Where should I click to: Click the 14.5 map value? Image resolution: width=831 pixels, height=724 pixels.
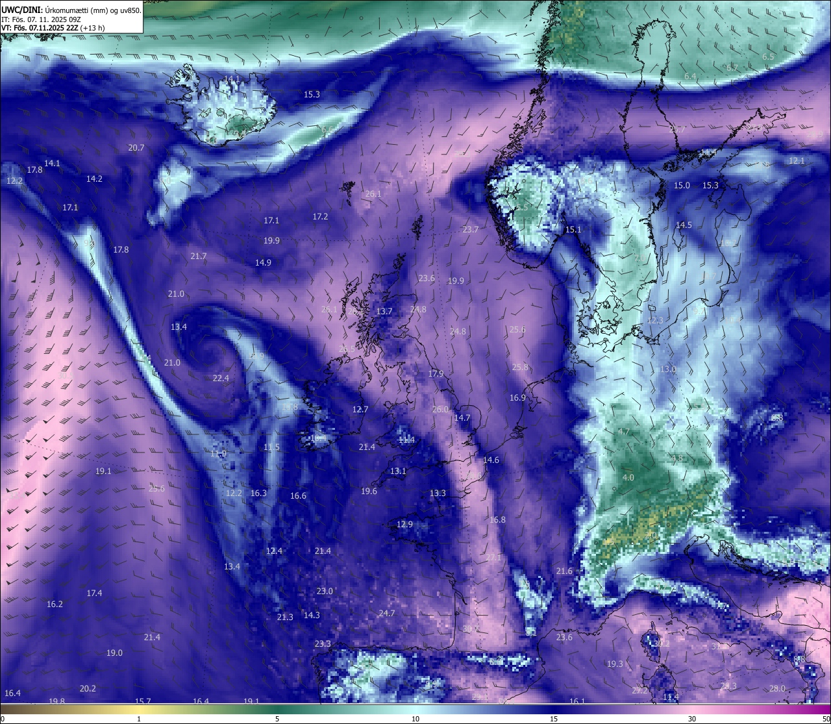[684, 225]
